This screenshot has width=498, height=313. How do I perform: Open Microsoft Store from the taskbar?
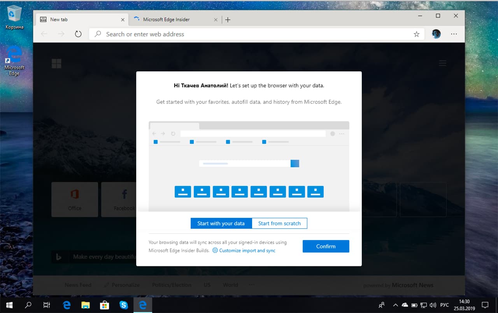pyautogui.click(x=105, y=305)
